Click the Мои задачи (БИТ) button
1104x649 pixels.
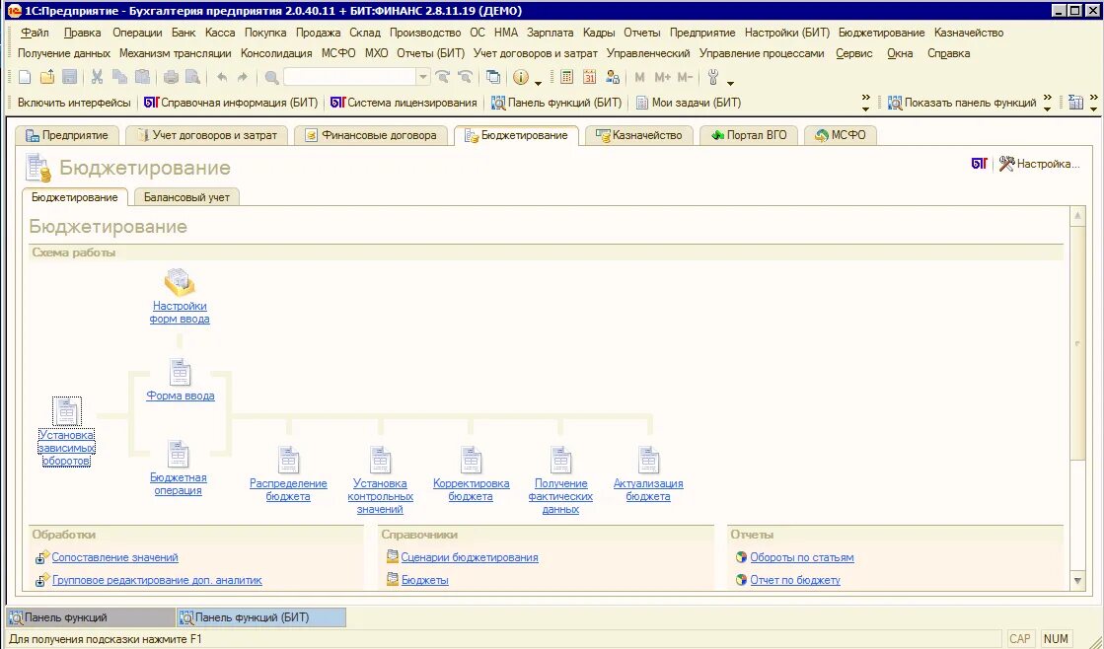(x=688, y=103)
